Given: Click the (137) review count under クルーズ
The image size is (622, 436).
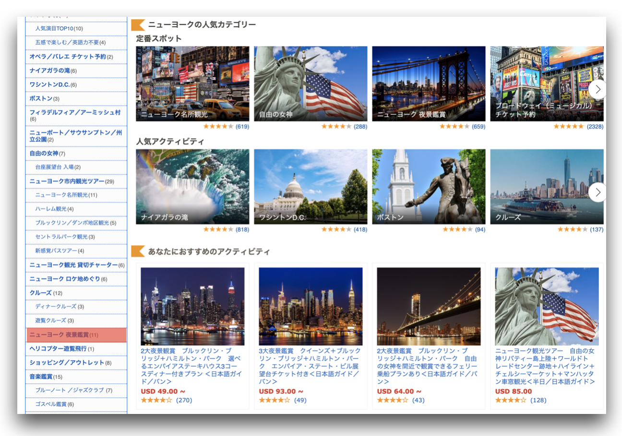Looking at the screenshot, I should (597, 229).
